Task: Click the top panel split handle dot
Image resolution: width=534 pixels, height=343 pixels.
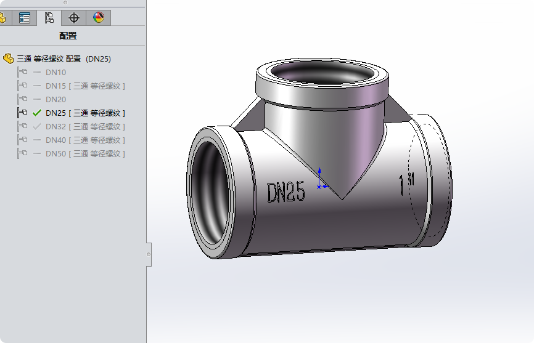Action: [65, 2]
